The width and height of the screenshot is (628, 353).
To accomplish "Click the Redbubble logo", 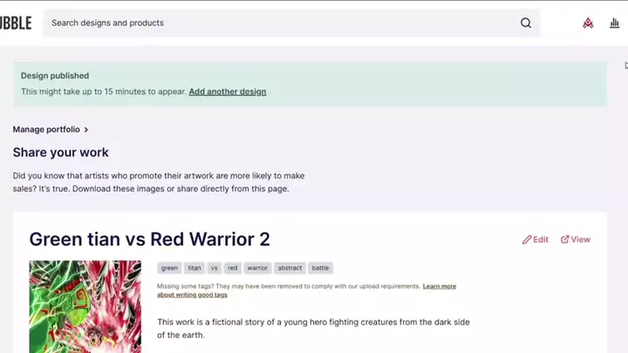I will click(16, 23).
